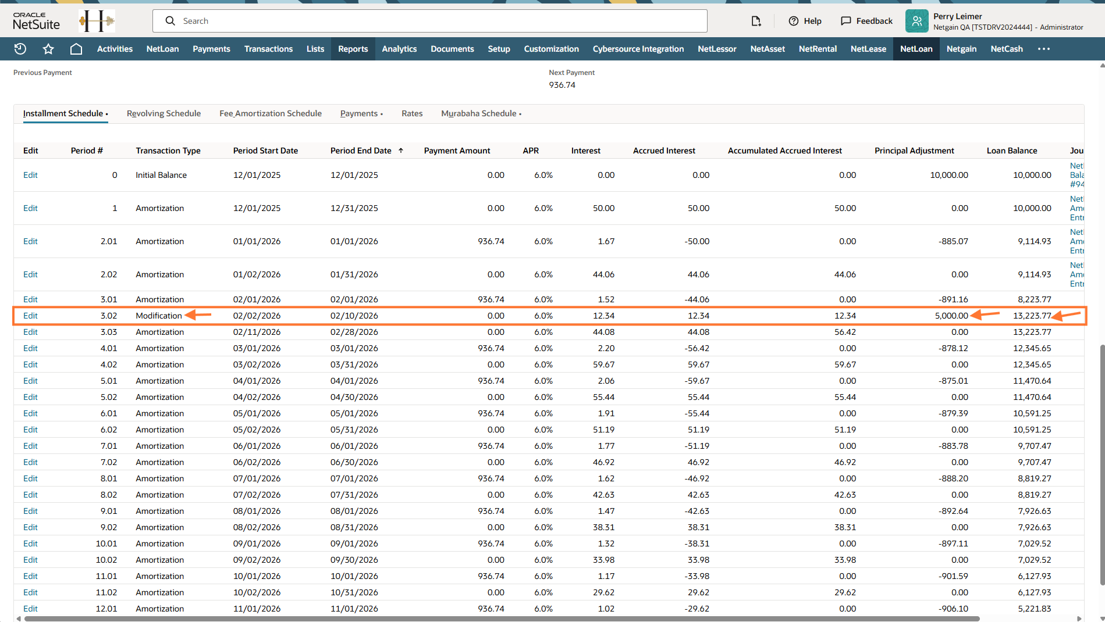Click the horizontal scrollbar under the schedule table
1105x622 pixels.
point(500,619)
